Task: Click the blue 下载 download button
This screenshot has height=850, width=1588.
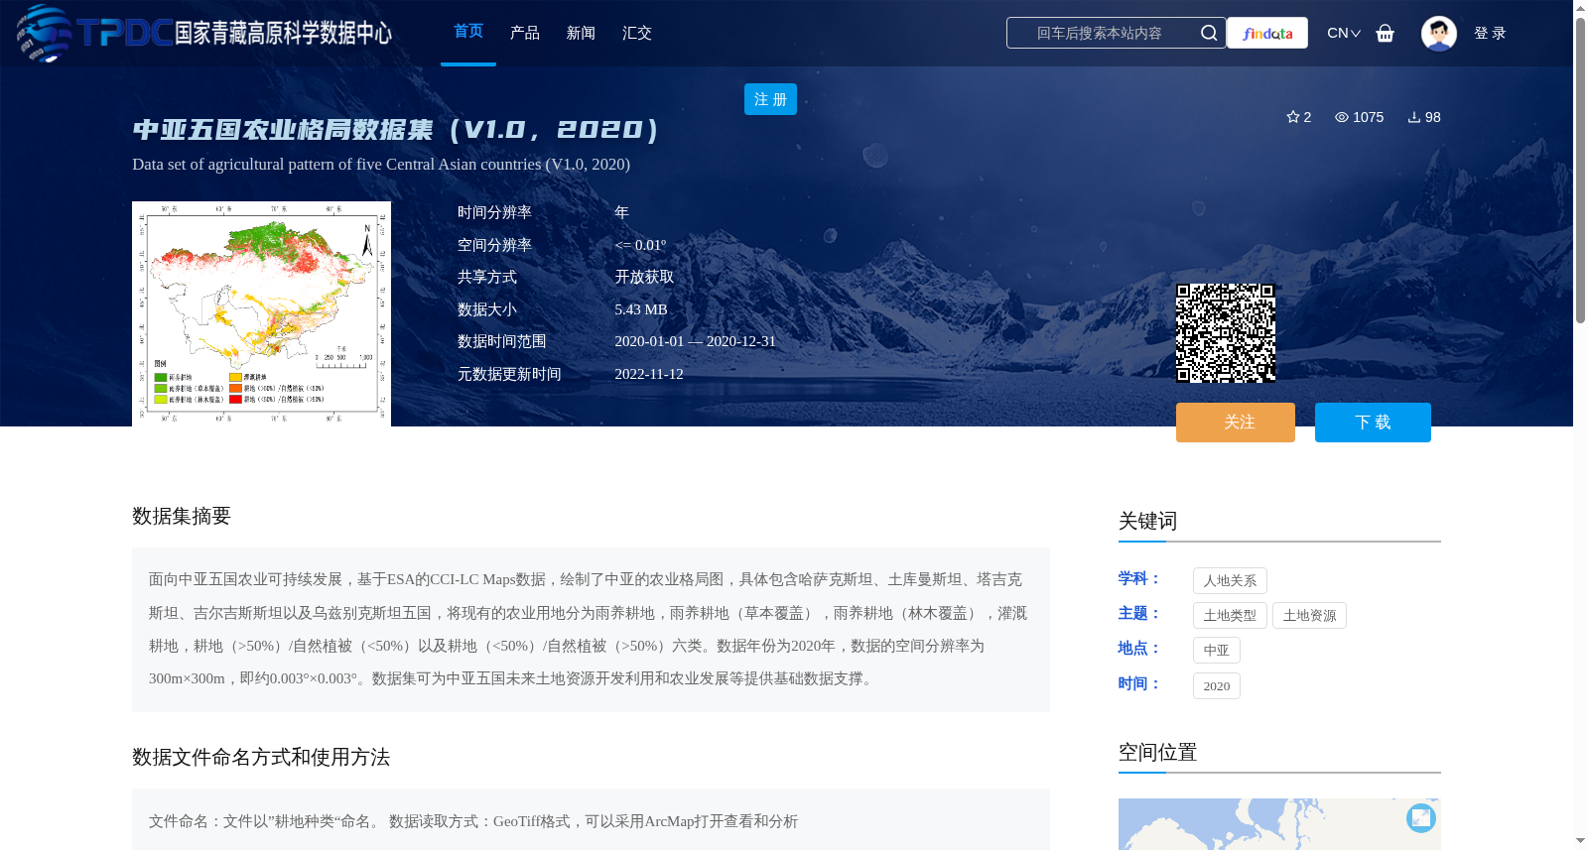Action: (1373, 423)
